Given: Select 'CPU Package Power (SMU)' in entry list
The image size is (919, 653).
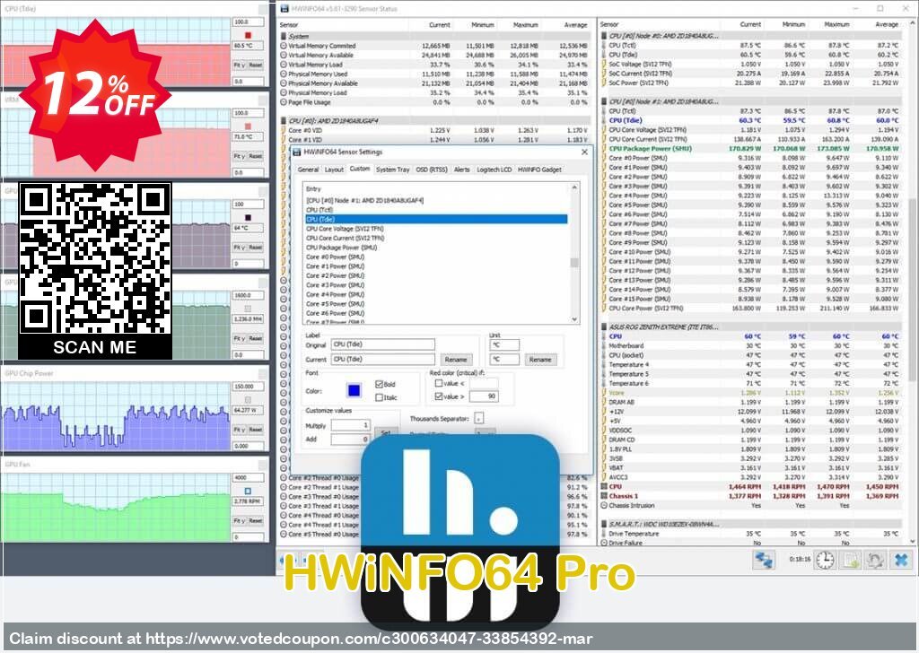Looking at the screenshot, I should (342, 248).
